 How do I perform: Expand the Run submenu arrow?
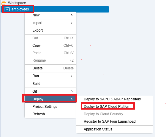pyautogui.click(x=72, y=76)
